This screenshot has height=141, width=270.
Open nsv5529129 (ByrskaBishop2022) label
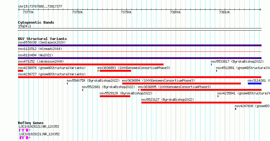126,93
